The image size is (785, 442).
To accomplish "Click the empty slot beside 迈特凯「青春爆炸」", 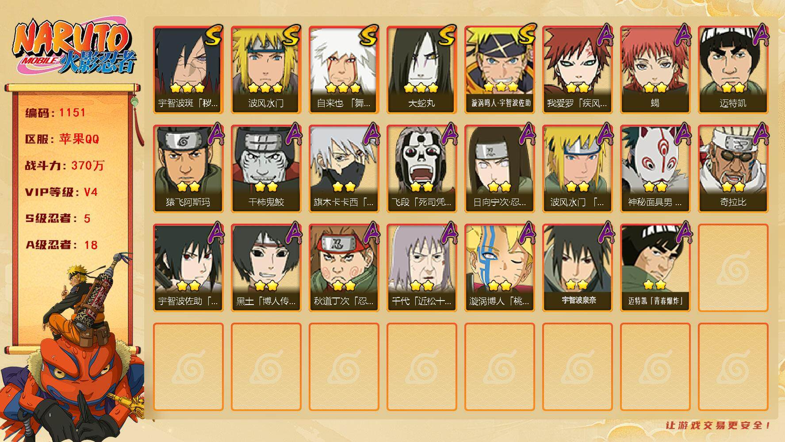I will coord(733,268).
